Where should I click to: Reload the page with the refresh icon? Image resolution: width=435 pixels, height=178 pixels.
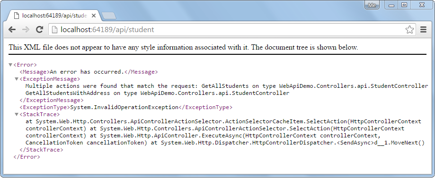pyautogui.click(x=40, y=30)
